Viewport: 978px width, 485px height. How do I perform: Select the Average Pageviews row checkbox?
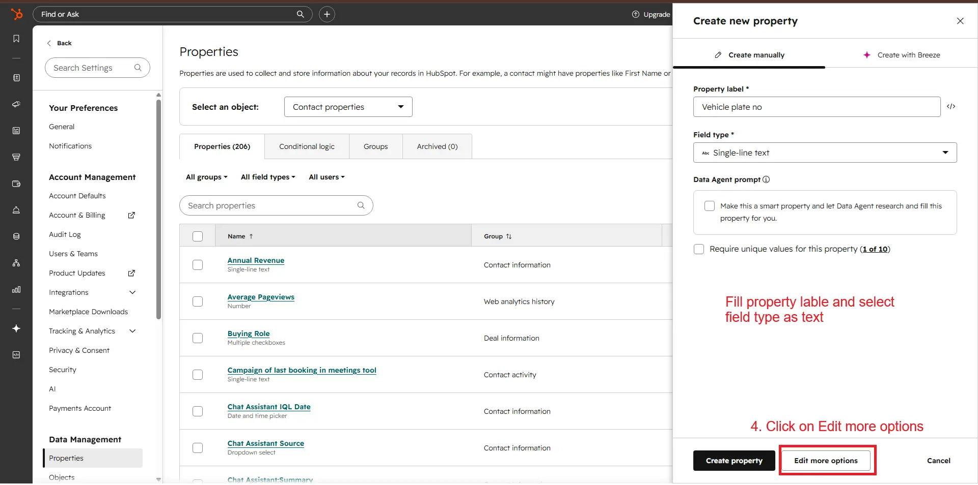(198, 301)
